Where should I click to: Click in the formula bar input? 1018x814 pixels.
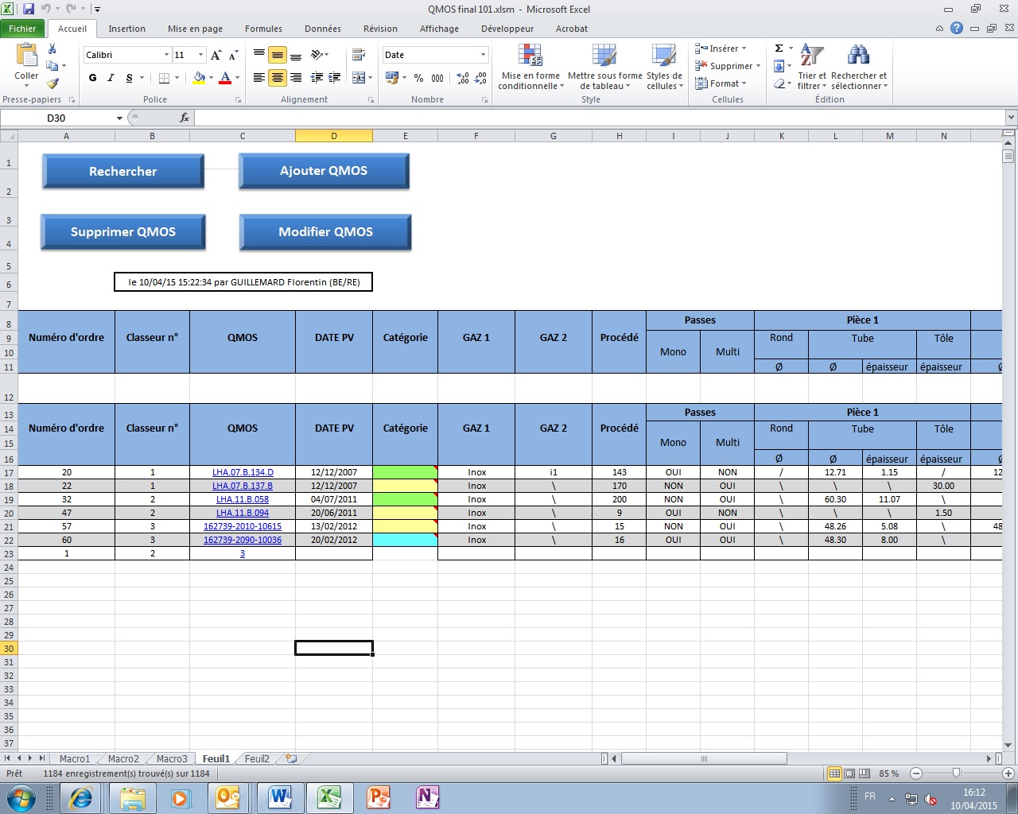(x=599, y=118)
